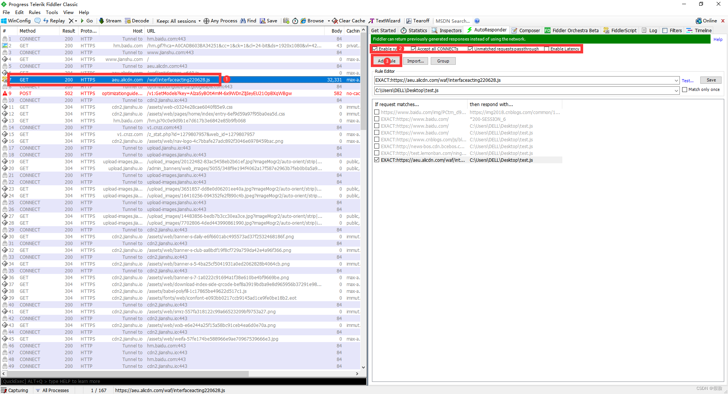Enable the news-bos.cdn.bcebos rule checkbox
The image size is (728, 394).
(377, 147)
